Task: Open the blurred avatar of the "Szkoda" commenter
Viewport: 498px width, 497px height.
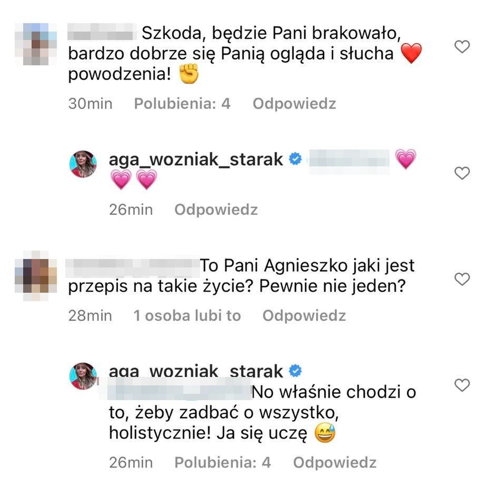Action: pyautogui.click(x=36, y=44)
